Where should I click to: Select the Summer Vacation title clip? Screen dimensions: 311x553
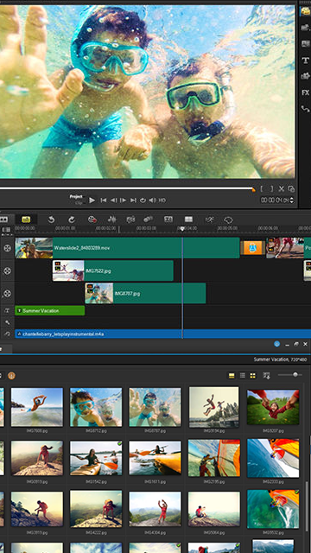pyautogui.click(x=50, y=311)
